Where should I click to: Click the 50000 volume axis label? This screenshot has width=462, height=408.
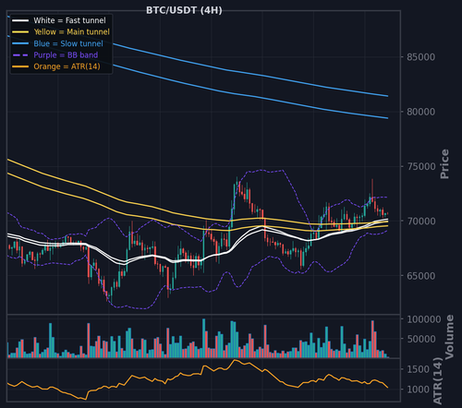click(x=420, y=339)
